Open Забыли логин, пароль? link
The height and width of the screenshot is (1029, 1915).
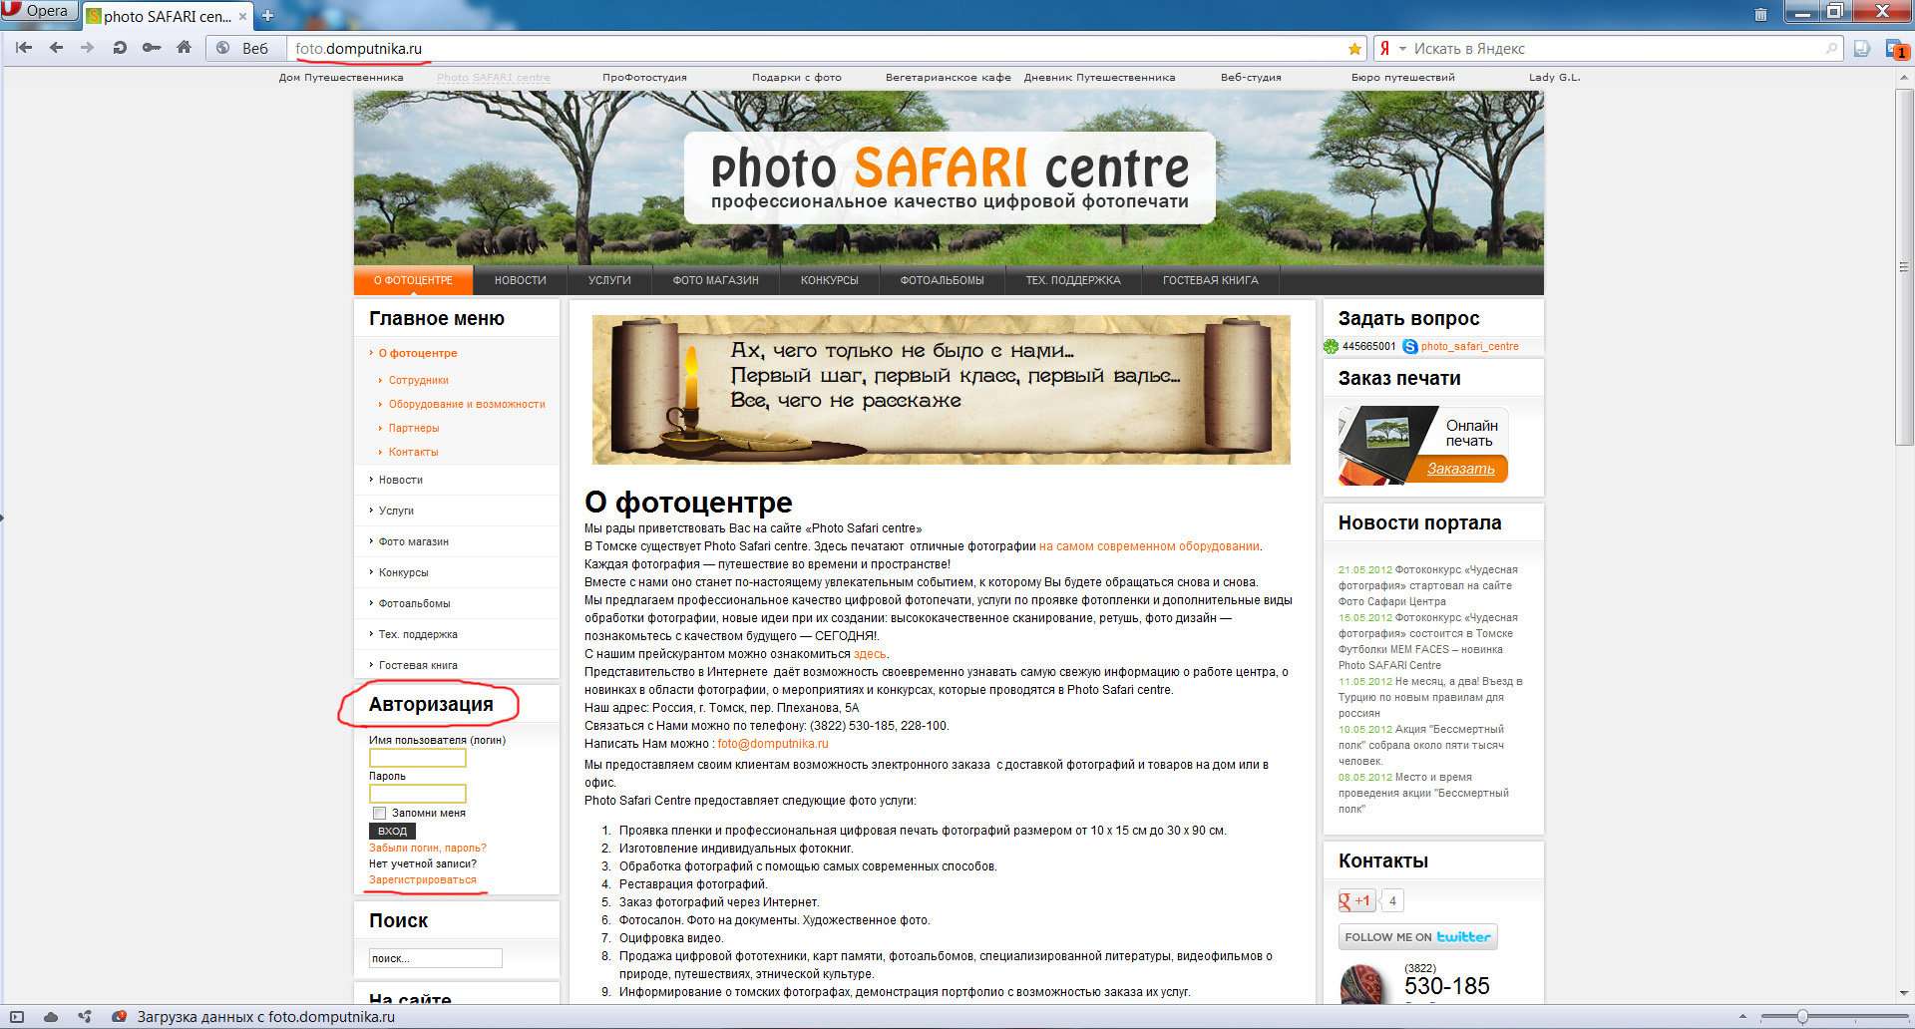click(428, 848)
